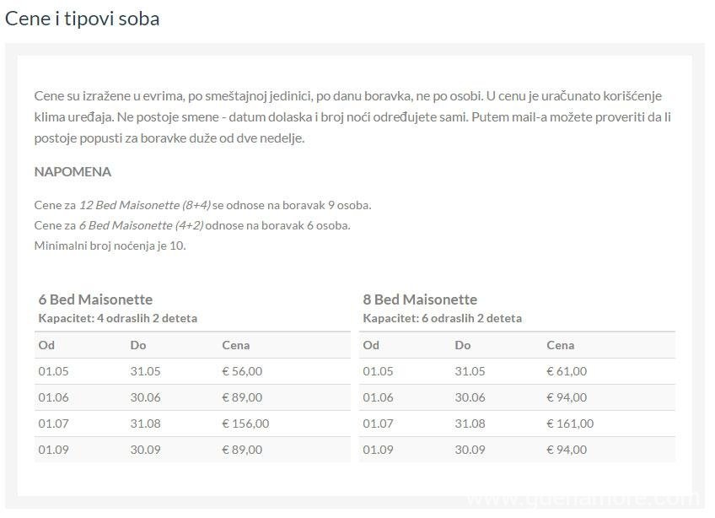Click the "Minimalni broj noćenja je 10." line
The image size is (715, 518).
tap(110, 246)
